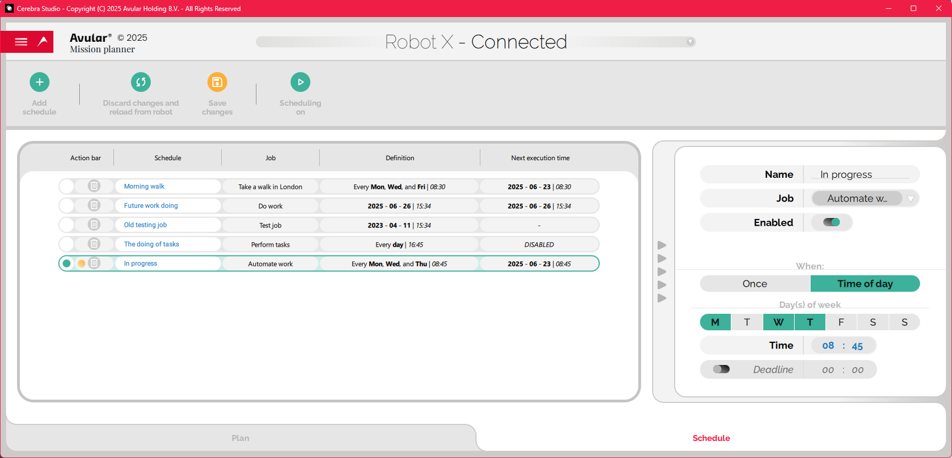The width and height of the screenshot is (952, 458).
Task: Switch to the Plan tab
Action: [x=240, y=438]
